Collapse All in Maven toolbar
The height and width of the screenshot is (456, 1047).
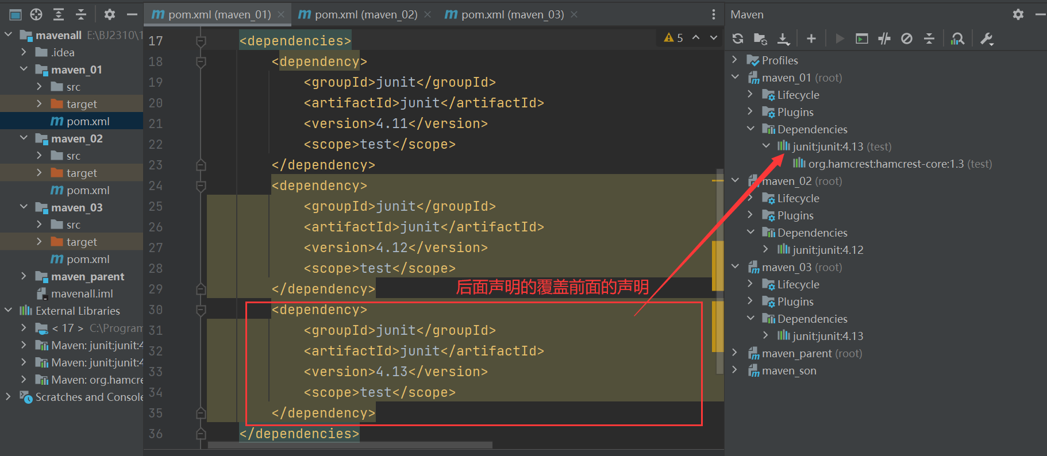point(929,38)
